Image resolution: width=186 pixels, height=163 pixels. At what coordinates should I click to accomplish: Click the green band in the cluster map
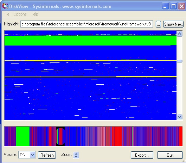90,41
